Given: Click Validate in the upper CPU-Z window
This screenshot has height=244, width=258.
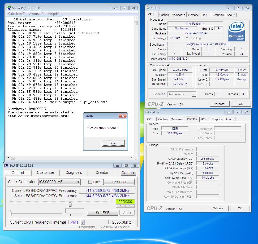Looking at the screenshot, I should [x=219, y=104].
